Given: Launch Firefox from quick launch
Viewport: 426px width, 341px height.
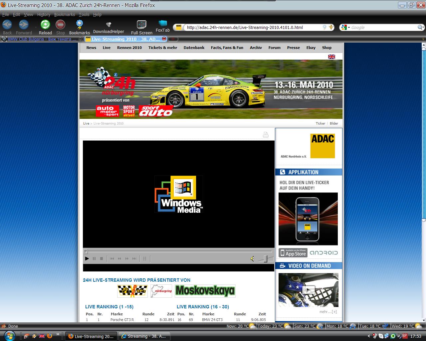Looking at the screenshot, I should coord(49,336).
